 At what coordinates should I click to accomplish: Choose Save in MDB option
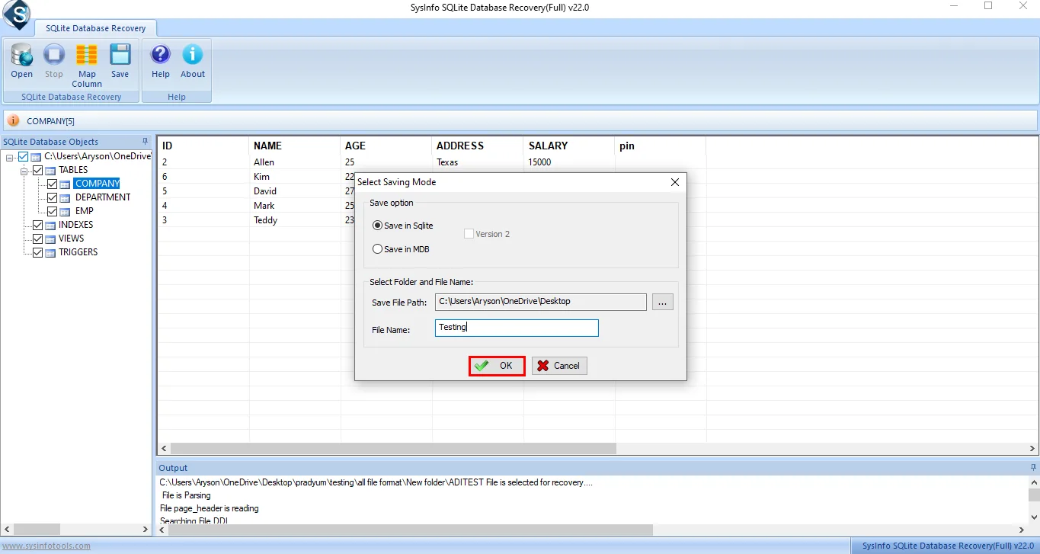(x=377, y=248)
